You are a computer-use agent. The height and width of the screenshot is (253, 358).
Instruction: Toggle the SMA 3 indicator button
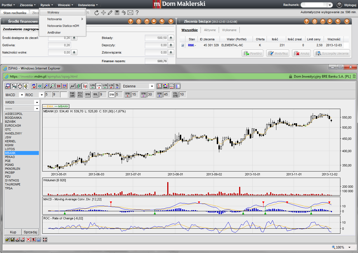159,94
